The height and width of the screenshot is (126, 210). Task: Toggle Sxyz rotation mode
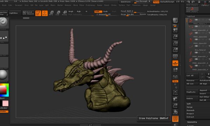click(175, 81)
